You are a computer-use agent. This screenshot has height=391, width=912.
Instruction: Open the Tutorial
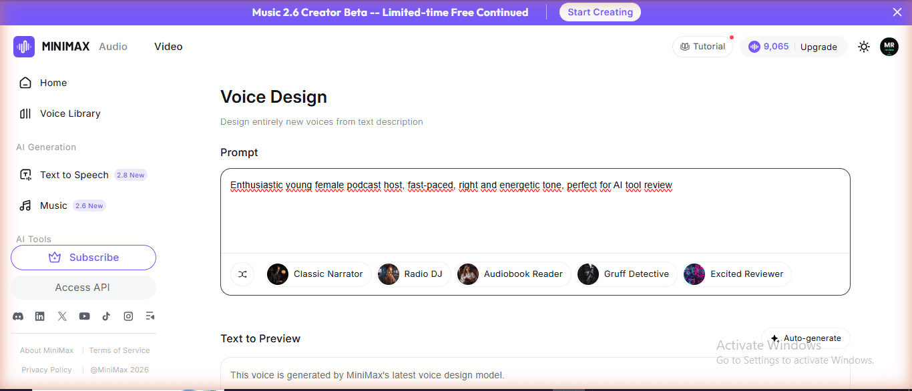(702, 47)
